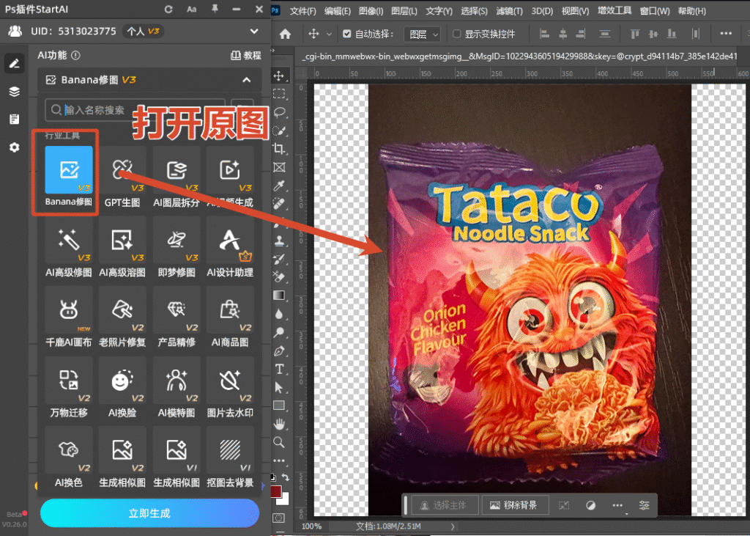Image resolution: width=750 pixels, height=536 pixels.
Task: Open the 图像(I) menu
Action: (x=371, y=10)
